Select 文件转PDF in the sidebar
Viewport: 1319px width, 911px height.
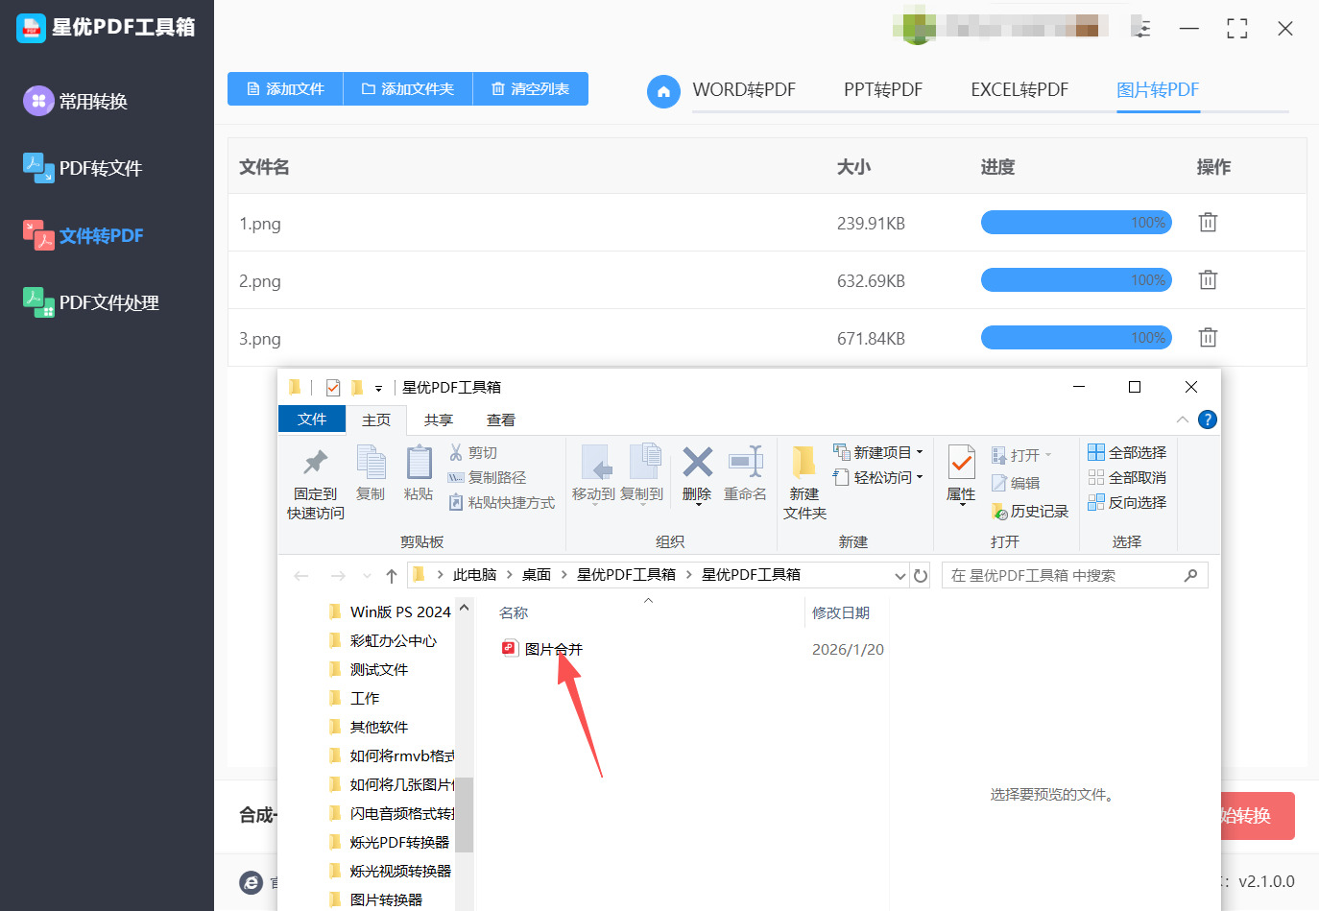click(x=84, y=235)
